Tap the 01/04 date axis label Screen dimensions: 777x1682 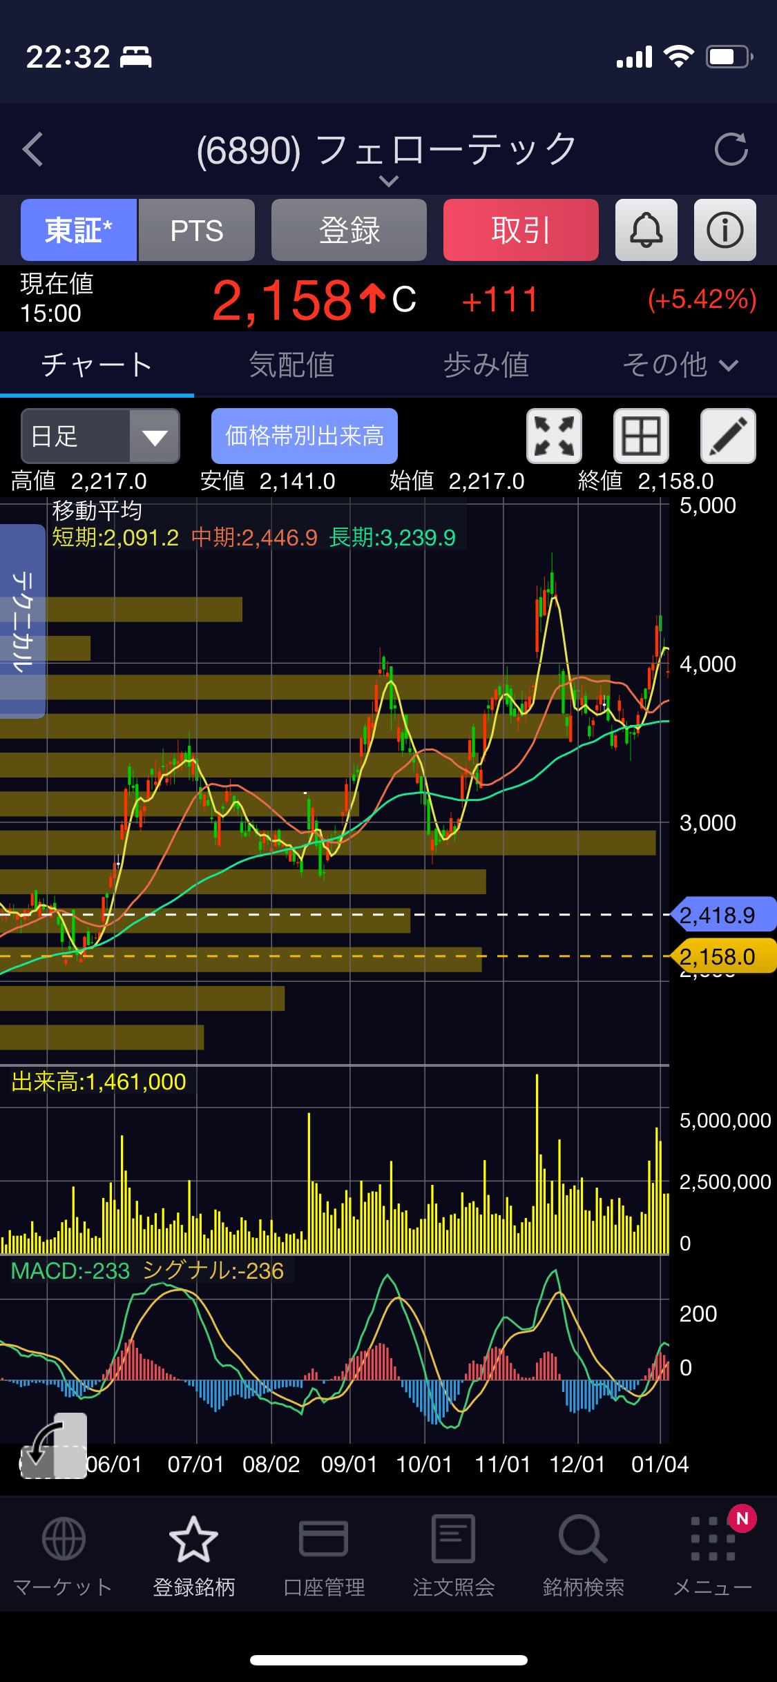[x=660, y=1464]
